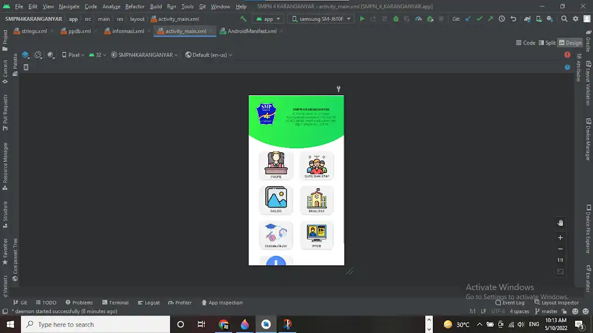Screen dimensions: 593x333
Task: Click the Search Everywhere magnifier icon
Action: [564, 19]
